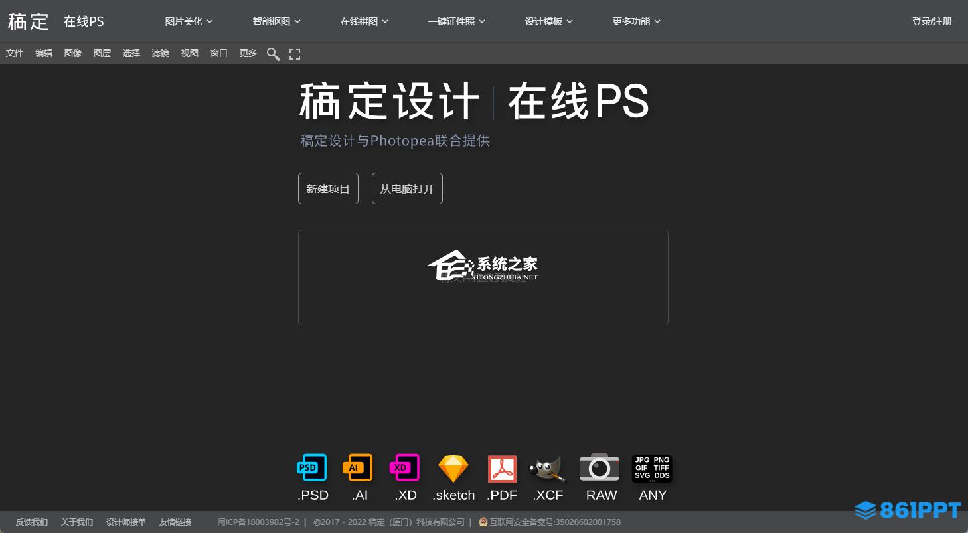Image resolution: width=968 pixels, height=533 pixels.
Task: Click the 新建项目 button
Action: pos(328,189)
